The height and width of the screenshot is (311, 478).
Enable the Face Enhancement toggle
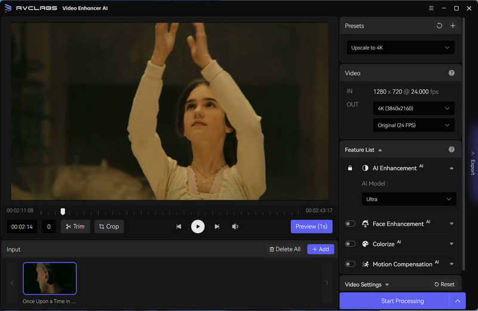pos(350,224)
